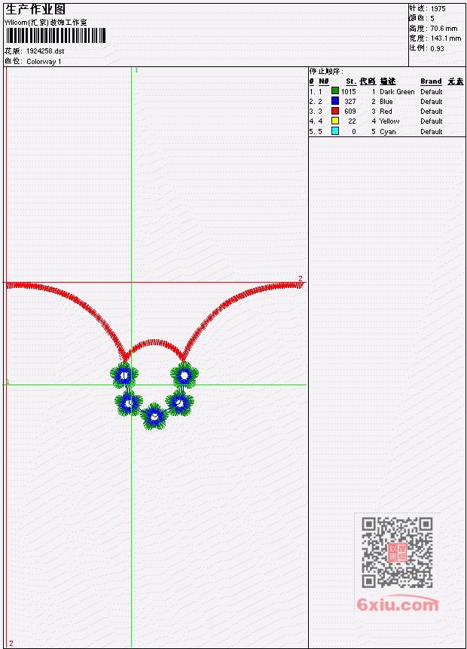This screenshot has width=467, height=649.
Task: Click 'Default' brand in Yellow row
Action: click(432, 121)
